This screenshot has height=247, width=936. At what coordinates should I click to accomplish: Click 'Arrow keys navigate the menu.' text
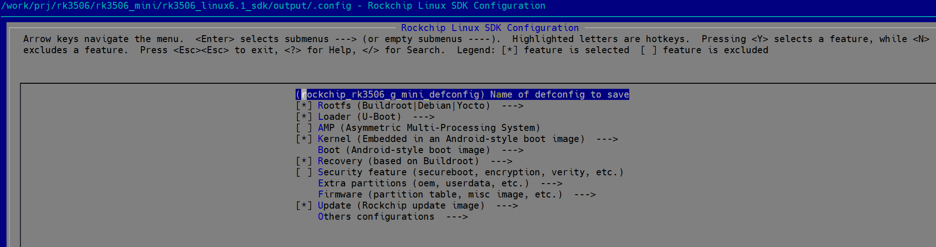pyautogui.click(x=103, y=39)
